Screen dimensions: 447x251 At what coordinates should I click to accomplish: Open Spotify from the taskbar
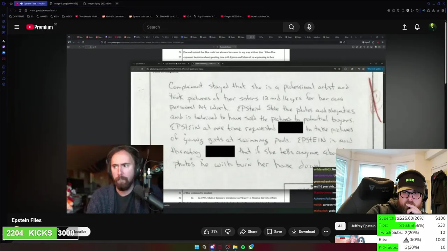pos(243,247)
